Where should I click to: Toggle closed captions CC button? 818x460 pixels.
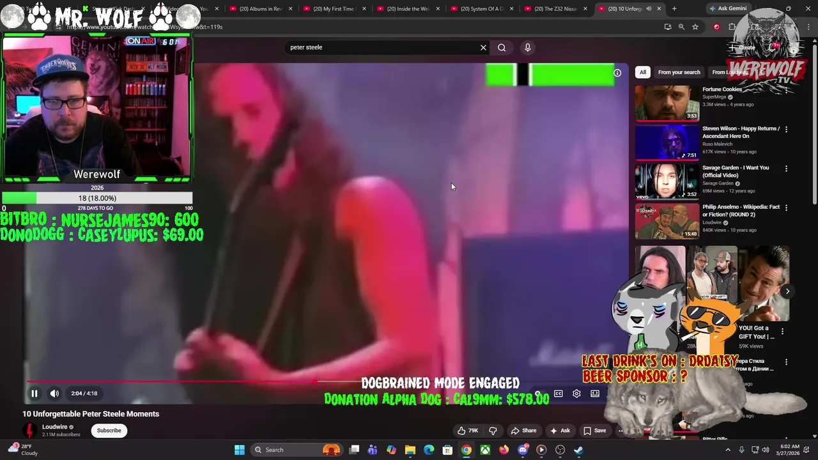click(558, 394)
